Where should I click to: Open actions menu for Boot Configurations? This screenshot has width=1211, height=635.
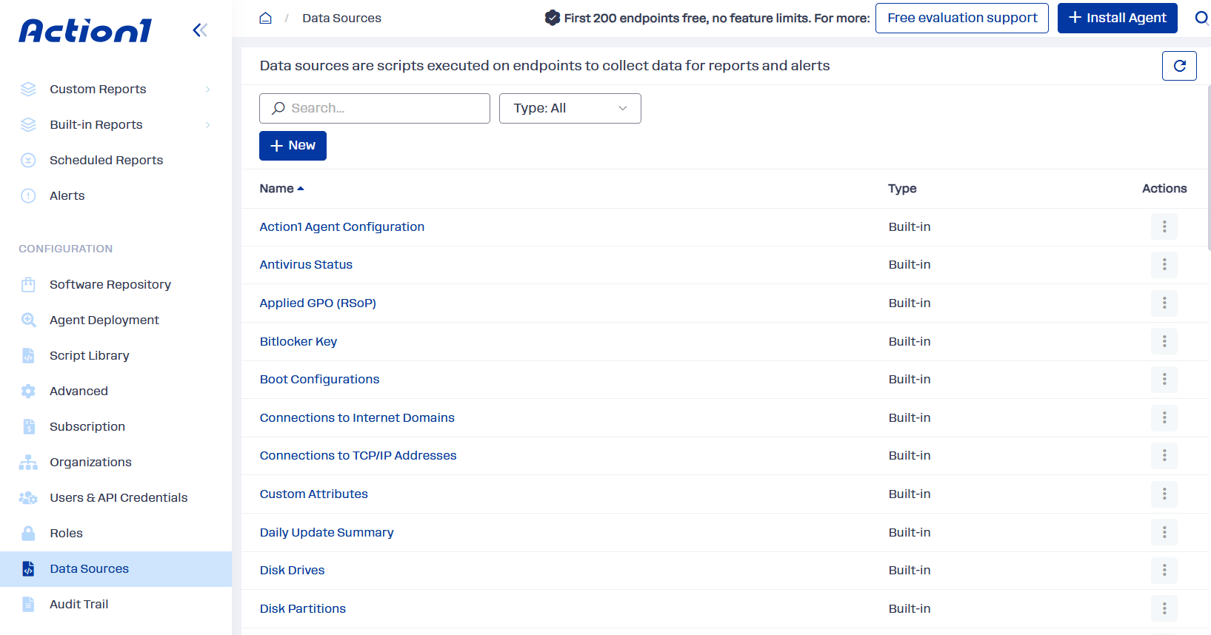pos(1164,379)
